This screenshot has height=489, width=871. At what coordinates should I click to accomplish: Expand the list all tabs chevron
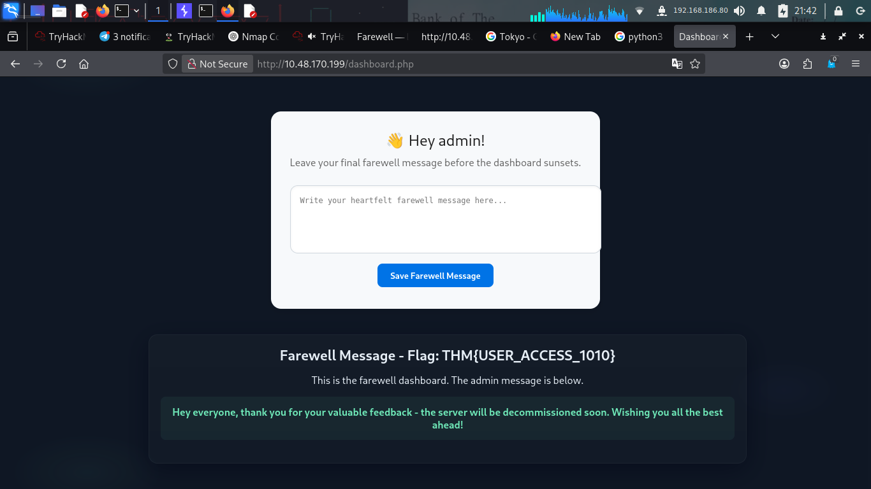775,37
